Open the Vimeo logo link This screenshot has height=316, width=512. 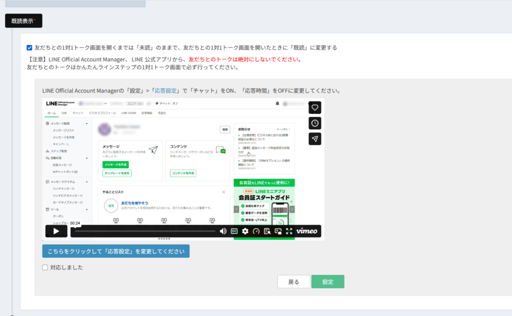(x=306, y=231)
